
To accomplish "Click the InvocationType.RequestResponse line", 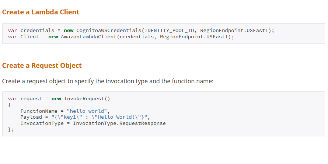I will [93, 123].
